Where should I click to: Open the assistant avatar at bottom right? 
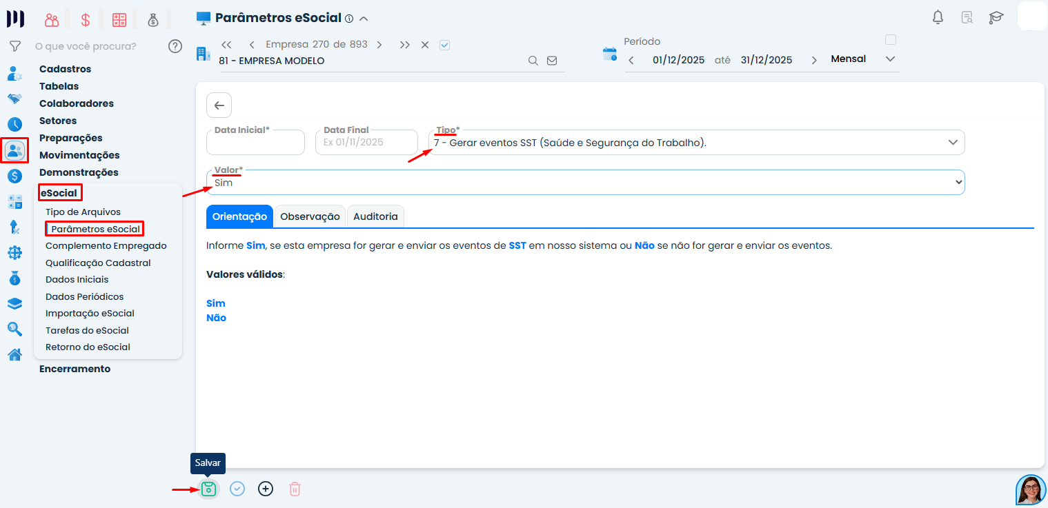pyautogui.click(x=1031, y=490)
